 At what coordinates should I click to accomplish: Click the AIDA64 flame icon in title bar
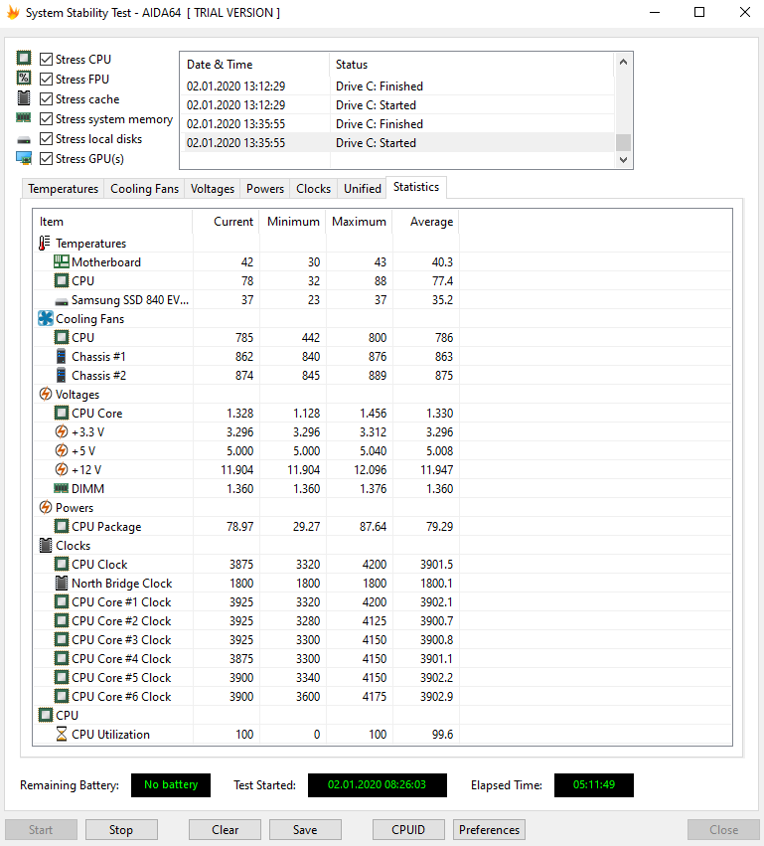[13, 12]
